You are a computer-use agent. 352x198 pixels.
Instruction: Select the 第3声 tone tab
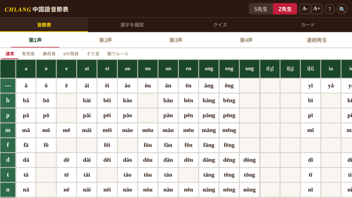tap(176, 40)
